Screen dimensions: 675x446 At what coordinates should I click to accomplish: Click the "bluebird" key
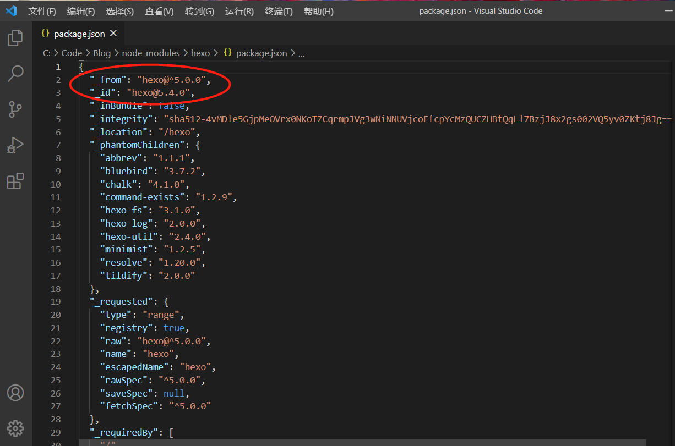coord(127,172)
